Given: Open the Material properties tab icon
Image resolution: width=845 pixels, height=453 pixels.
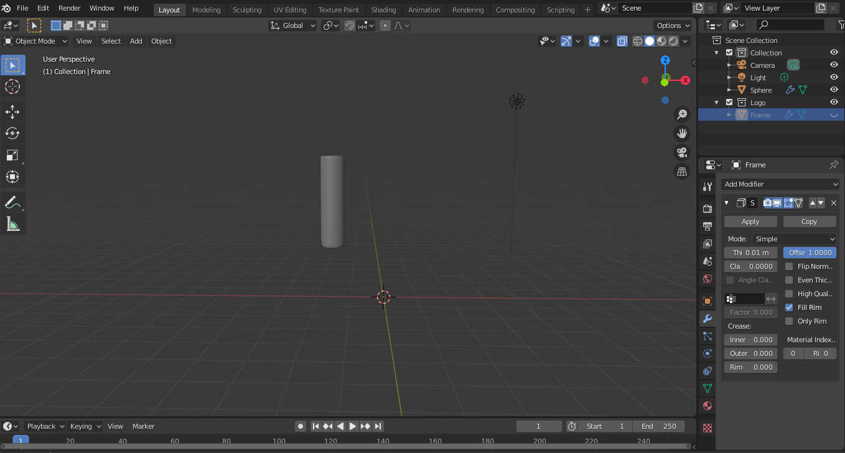Looking at the screenshot, I should 707,406.
